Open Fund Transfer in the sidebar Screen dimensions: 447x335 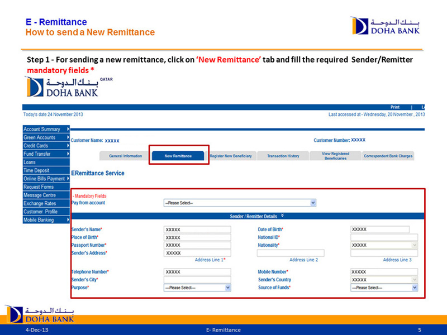(x=45, y=154)
